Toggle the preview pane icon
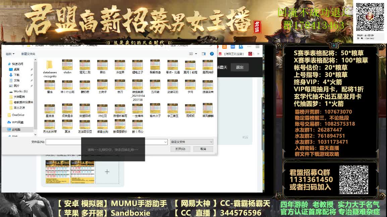This screenshot has width=387, height=217. (204, 54)
